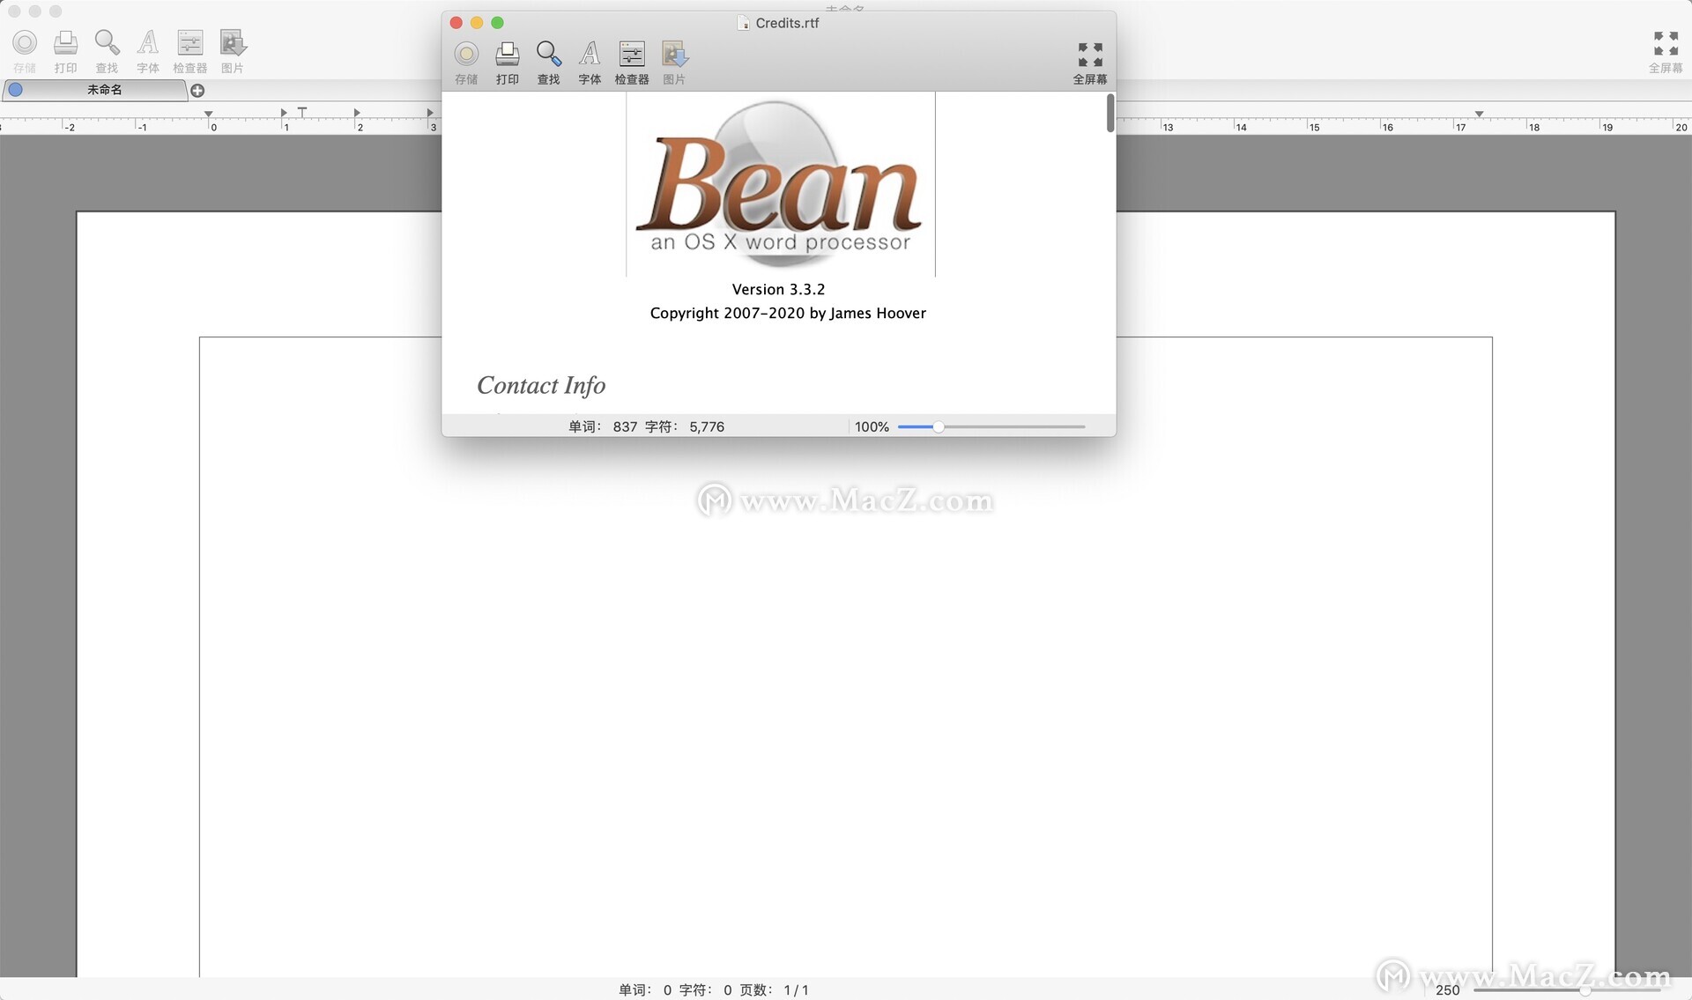Click the Credits.rtf document proxy icon
This screenshot has width=1692, height=1000.
point(744,23)
